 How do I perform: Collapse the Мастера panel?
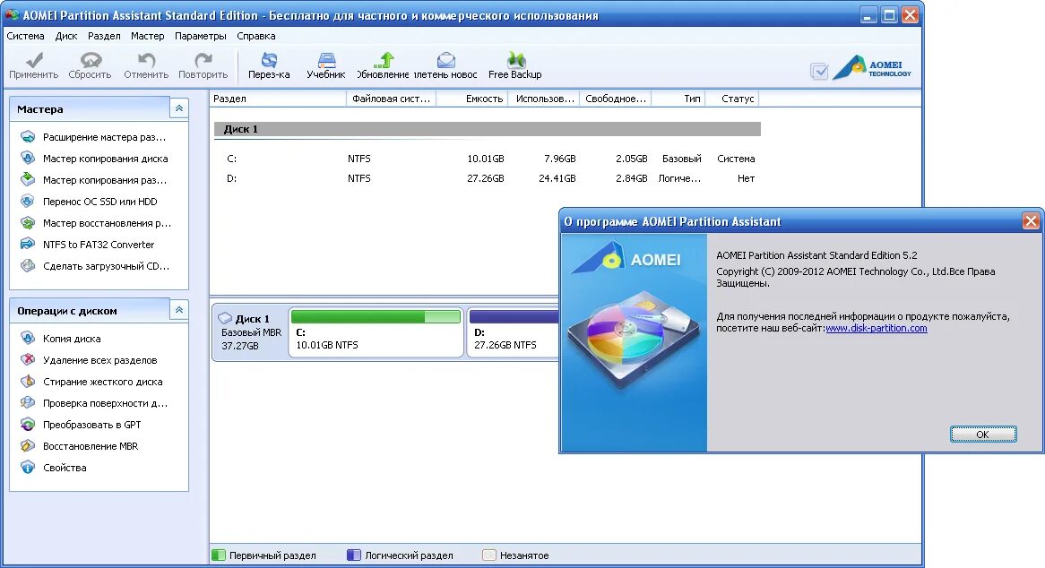178,108
